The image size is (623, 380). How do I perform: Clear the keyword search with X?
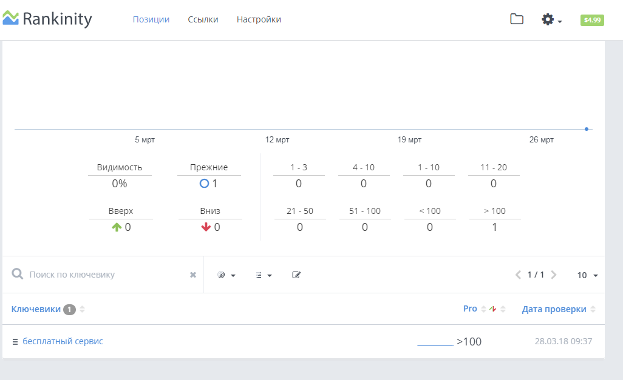click(x=193, y=275)
